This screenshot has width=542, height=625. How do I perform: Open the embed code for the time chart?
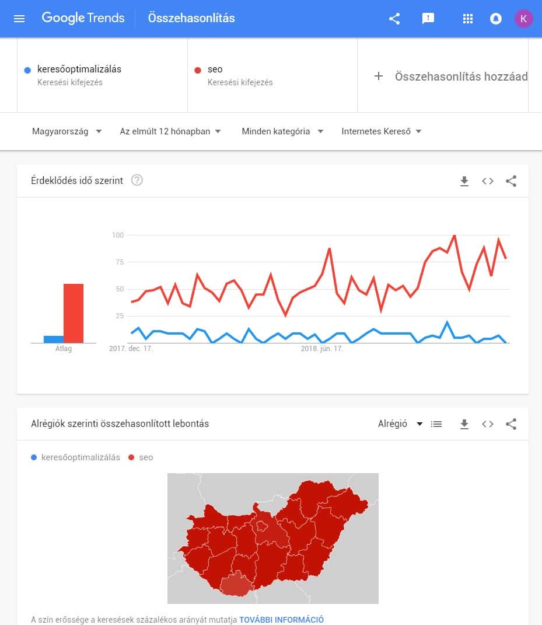[488, 181]
